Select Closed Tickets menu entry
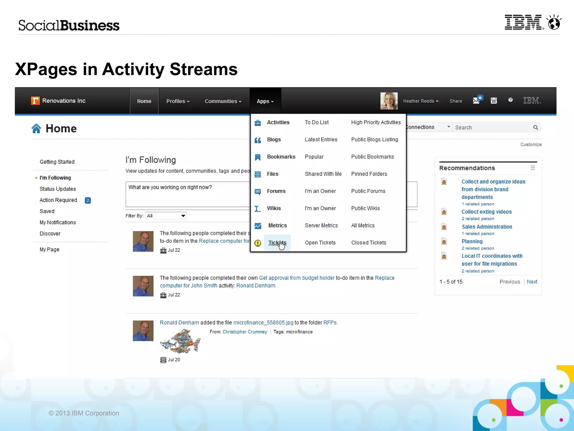 [369, 243]
